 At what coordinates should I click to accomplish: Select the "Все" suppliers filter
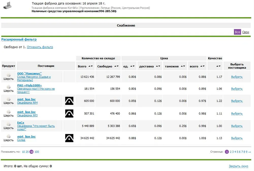click(237, 32)
